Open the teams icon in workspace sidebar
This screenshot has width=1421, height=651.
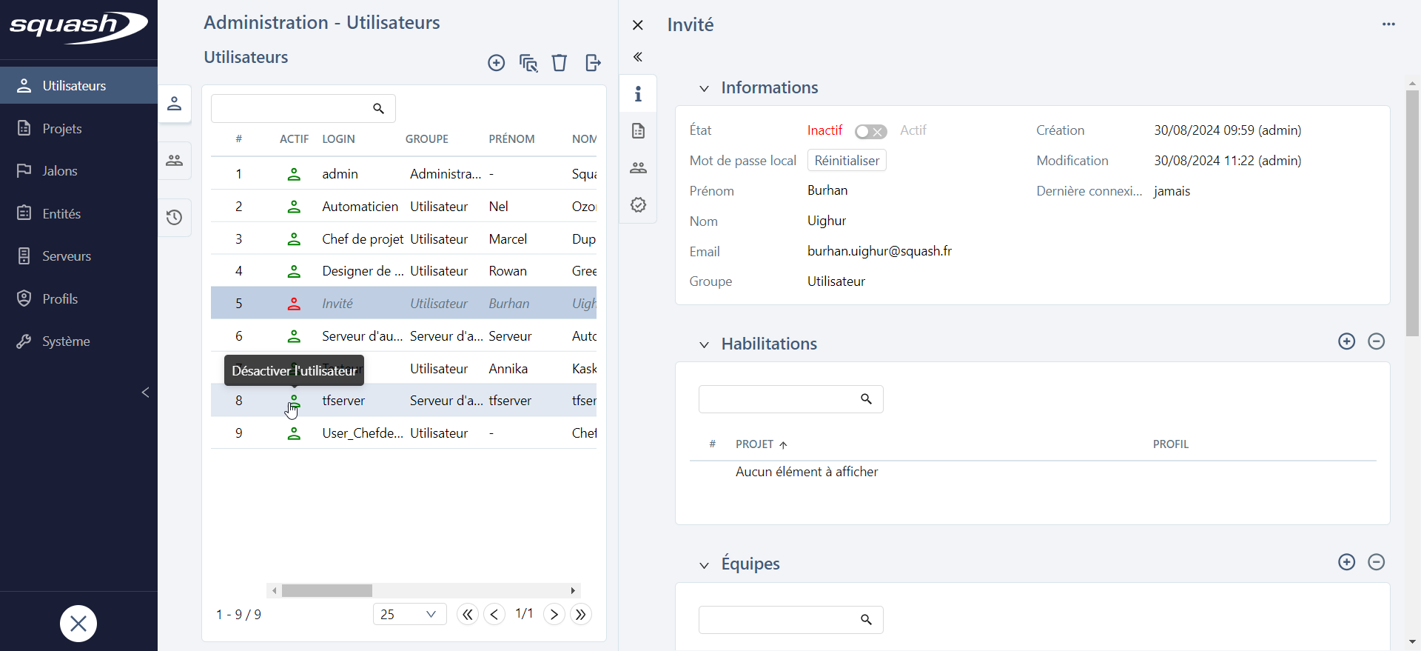click(x=175, y=161)
